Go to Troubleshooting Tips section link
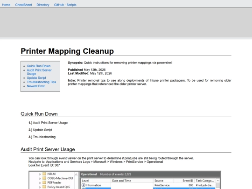Viewport: 252px width, 189px height. click(x=42, y=82)
